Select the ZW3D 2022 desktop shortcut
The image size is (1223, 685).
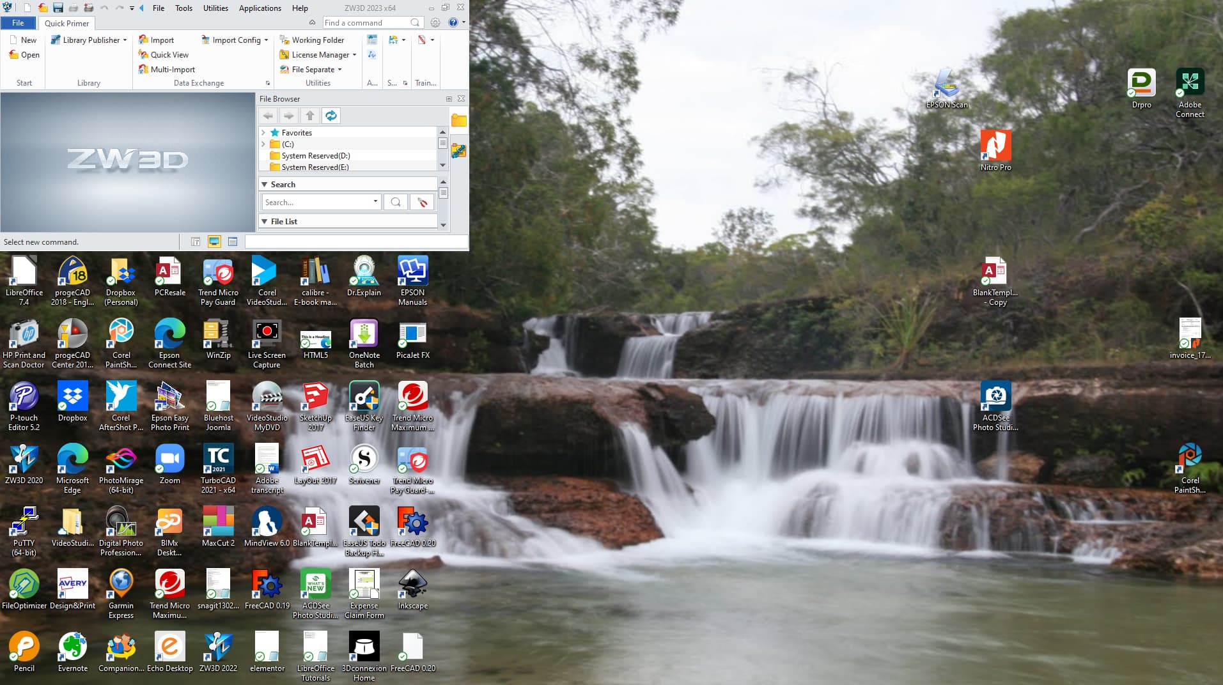[218, 652]
